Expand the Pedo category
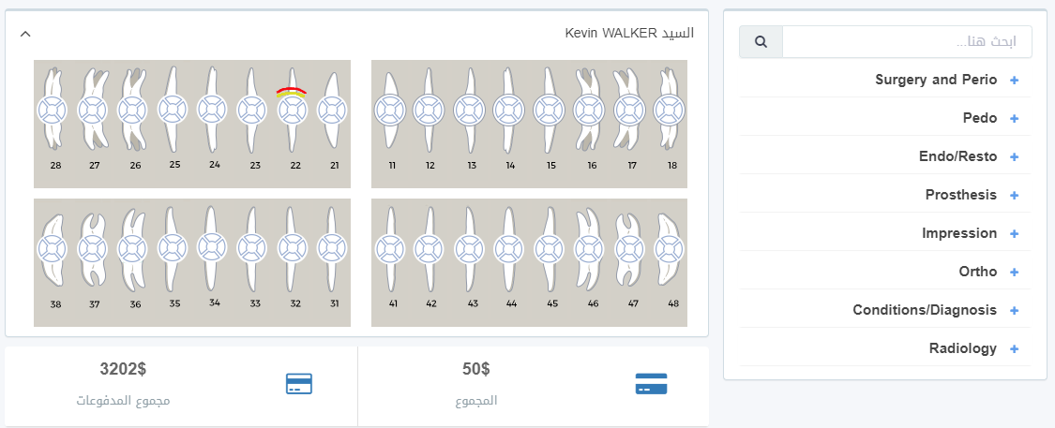 tap(1015, 118)
